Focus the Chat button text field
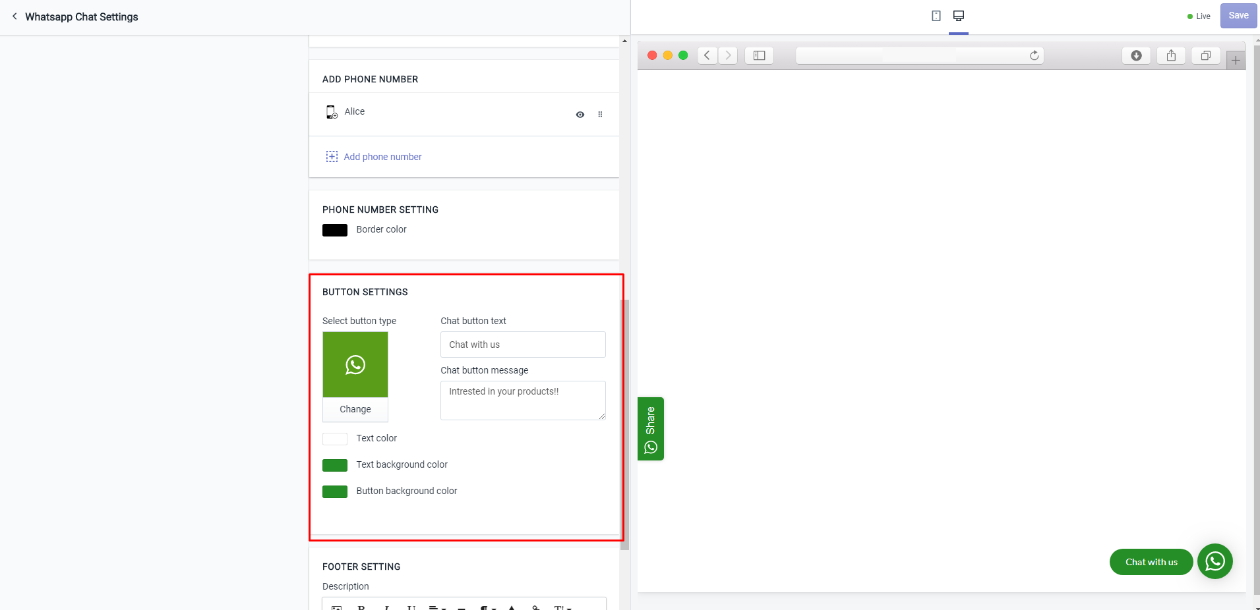This screenshot has width=1260, height=610. coord(523,345)
